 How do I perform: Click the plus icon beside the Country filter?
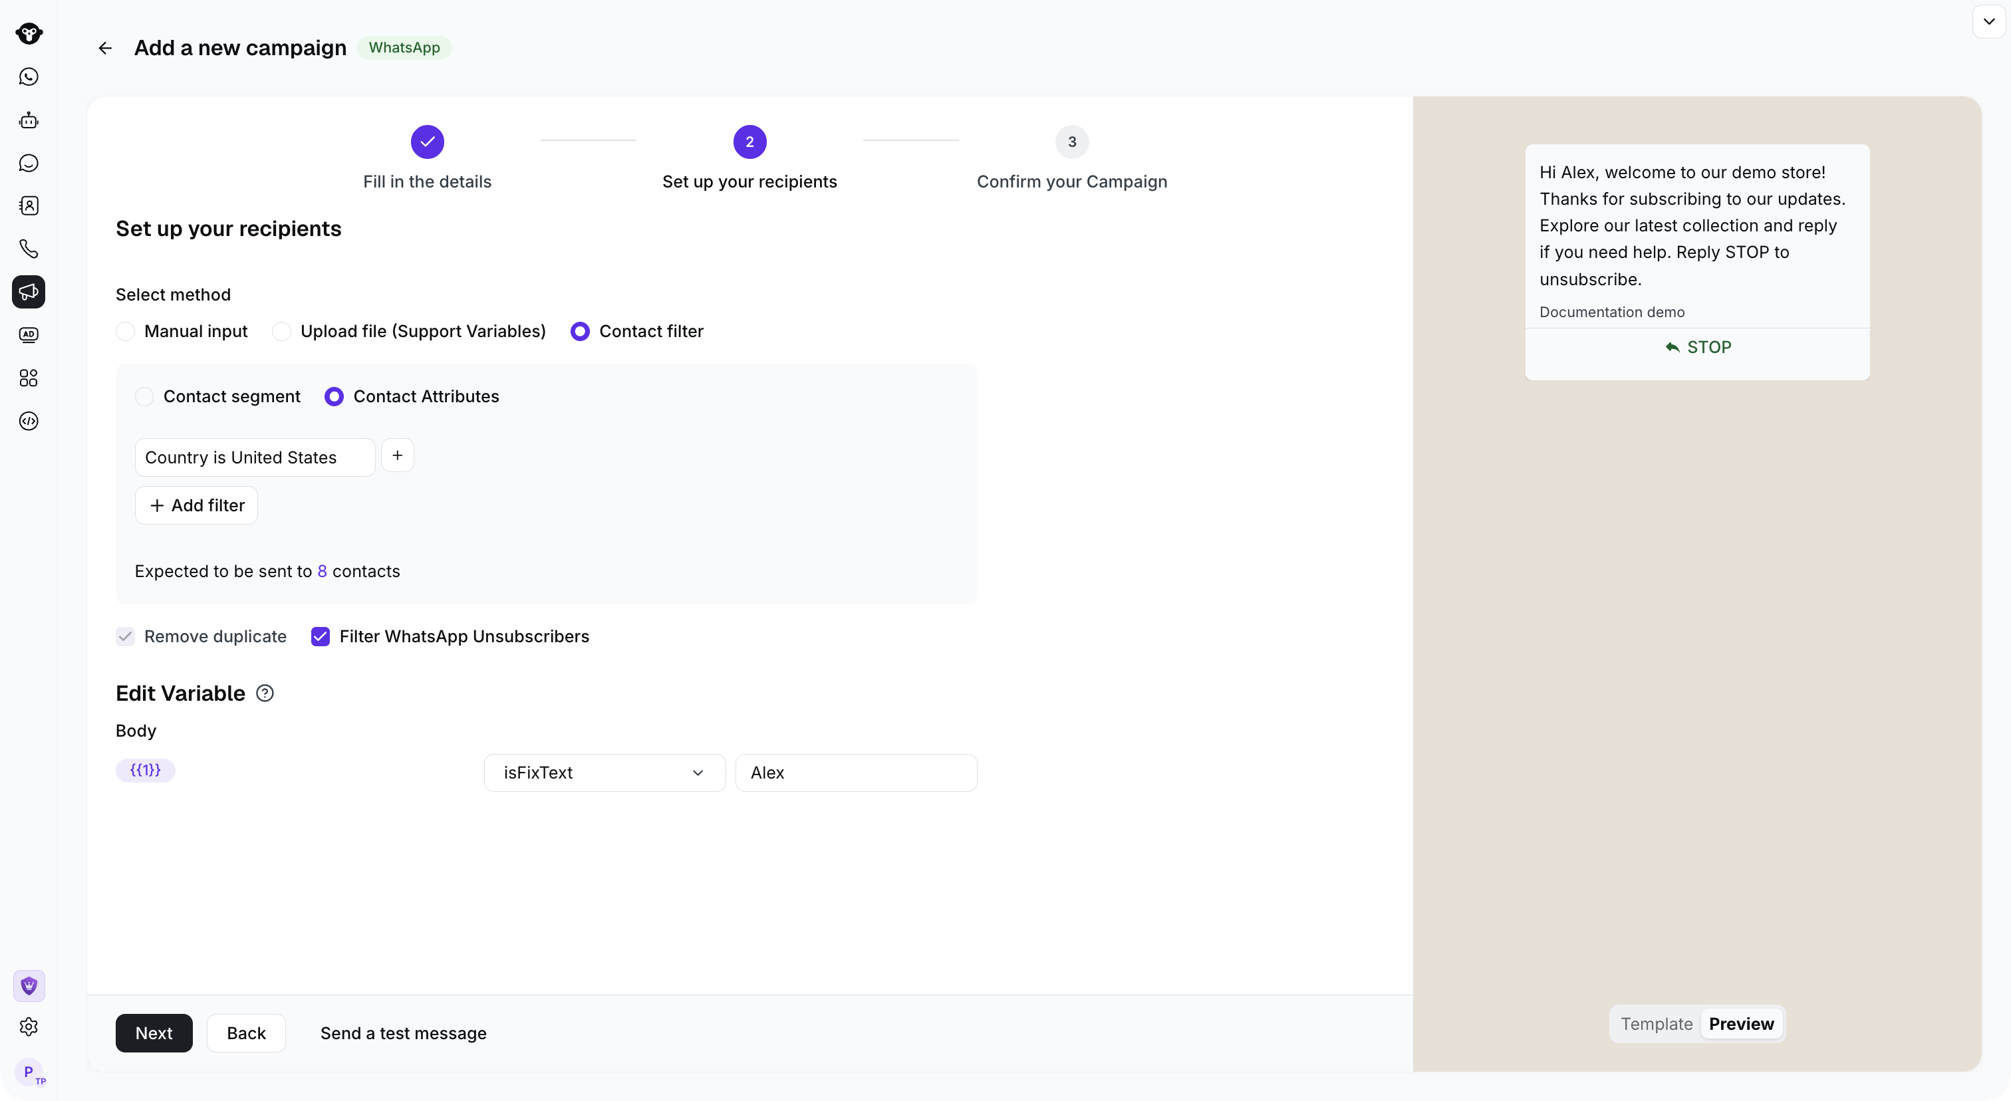click(398, 455)
